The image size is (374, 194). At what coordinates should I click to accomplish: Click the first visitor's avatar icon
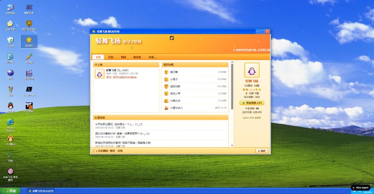click(x=166, y=72)
